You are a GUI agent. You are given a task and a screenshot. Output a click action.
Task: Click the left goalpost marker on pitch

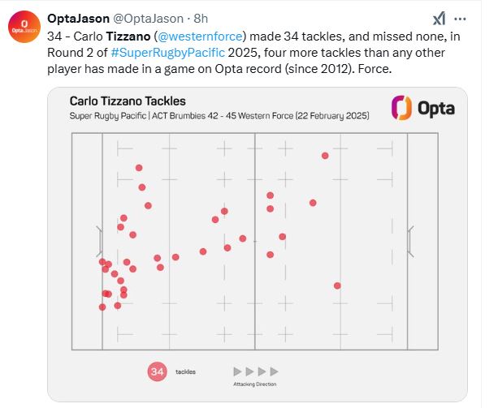(x=99, y=242)
